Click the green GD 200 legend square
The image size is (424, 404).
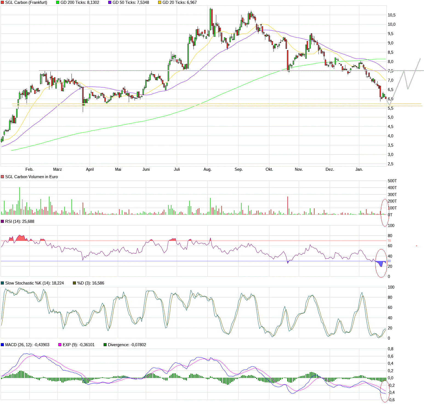(58, 2)
